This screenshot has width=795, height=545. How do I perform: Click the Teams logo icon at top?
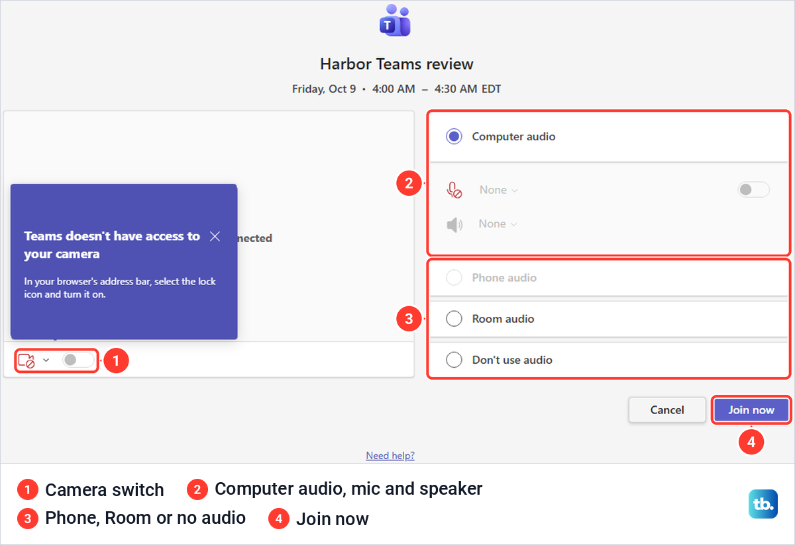pos(396,21)
